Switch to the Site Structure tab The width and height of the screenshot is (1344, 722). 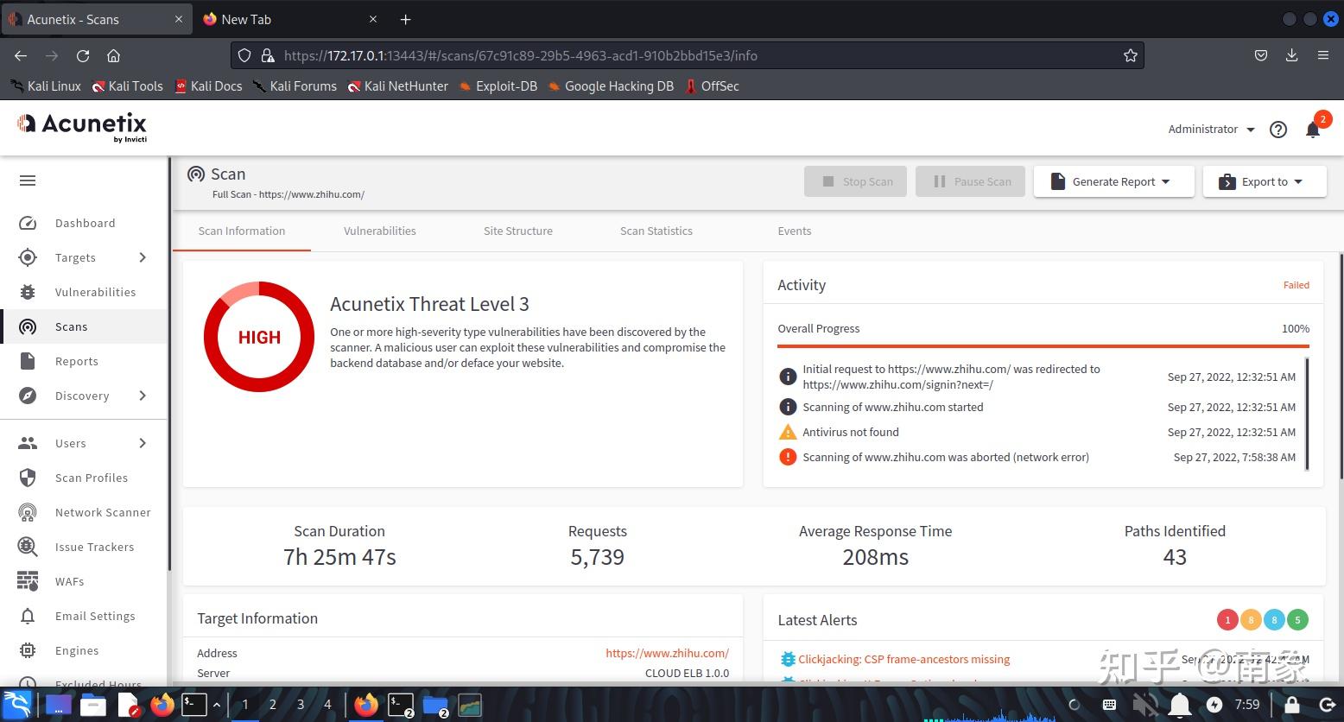tap(518, 231)
